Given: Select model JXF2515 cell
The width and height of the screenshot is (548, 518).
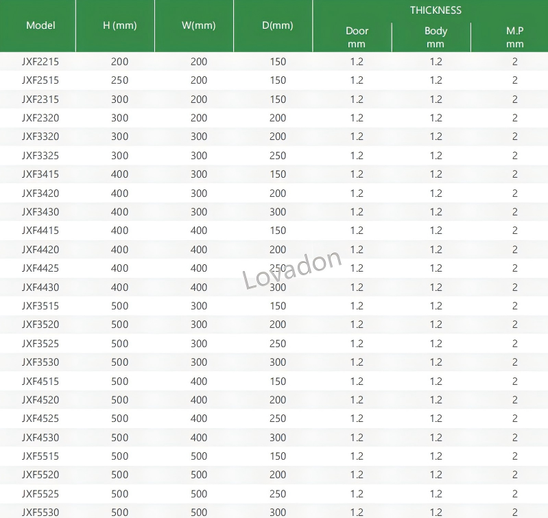Looking at the screenshot, I should pyautogui.click(x=40, y=80).
